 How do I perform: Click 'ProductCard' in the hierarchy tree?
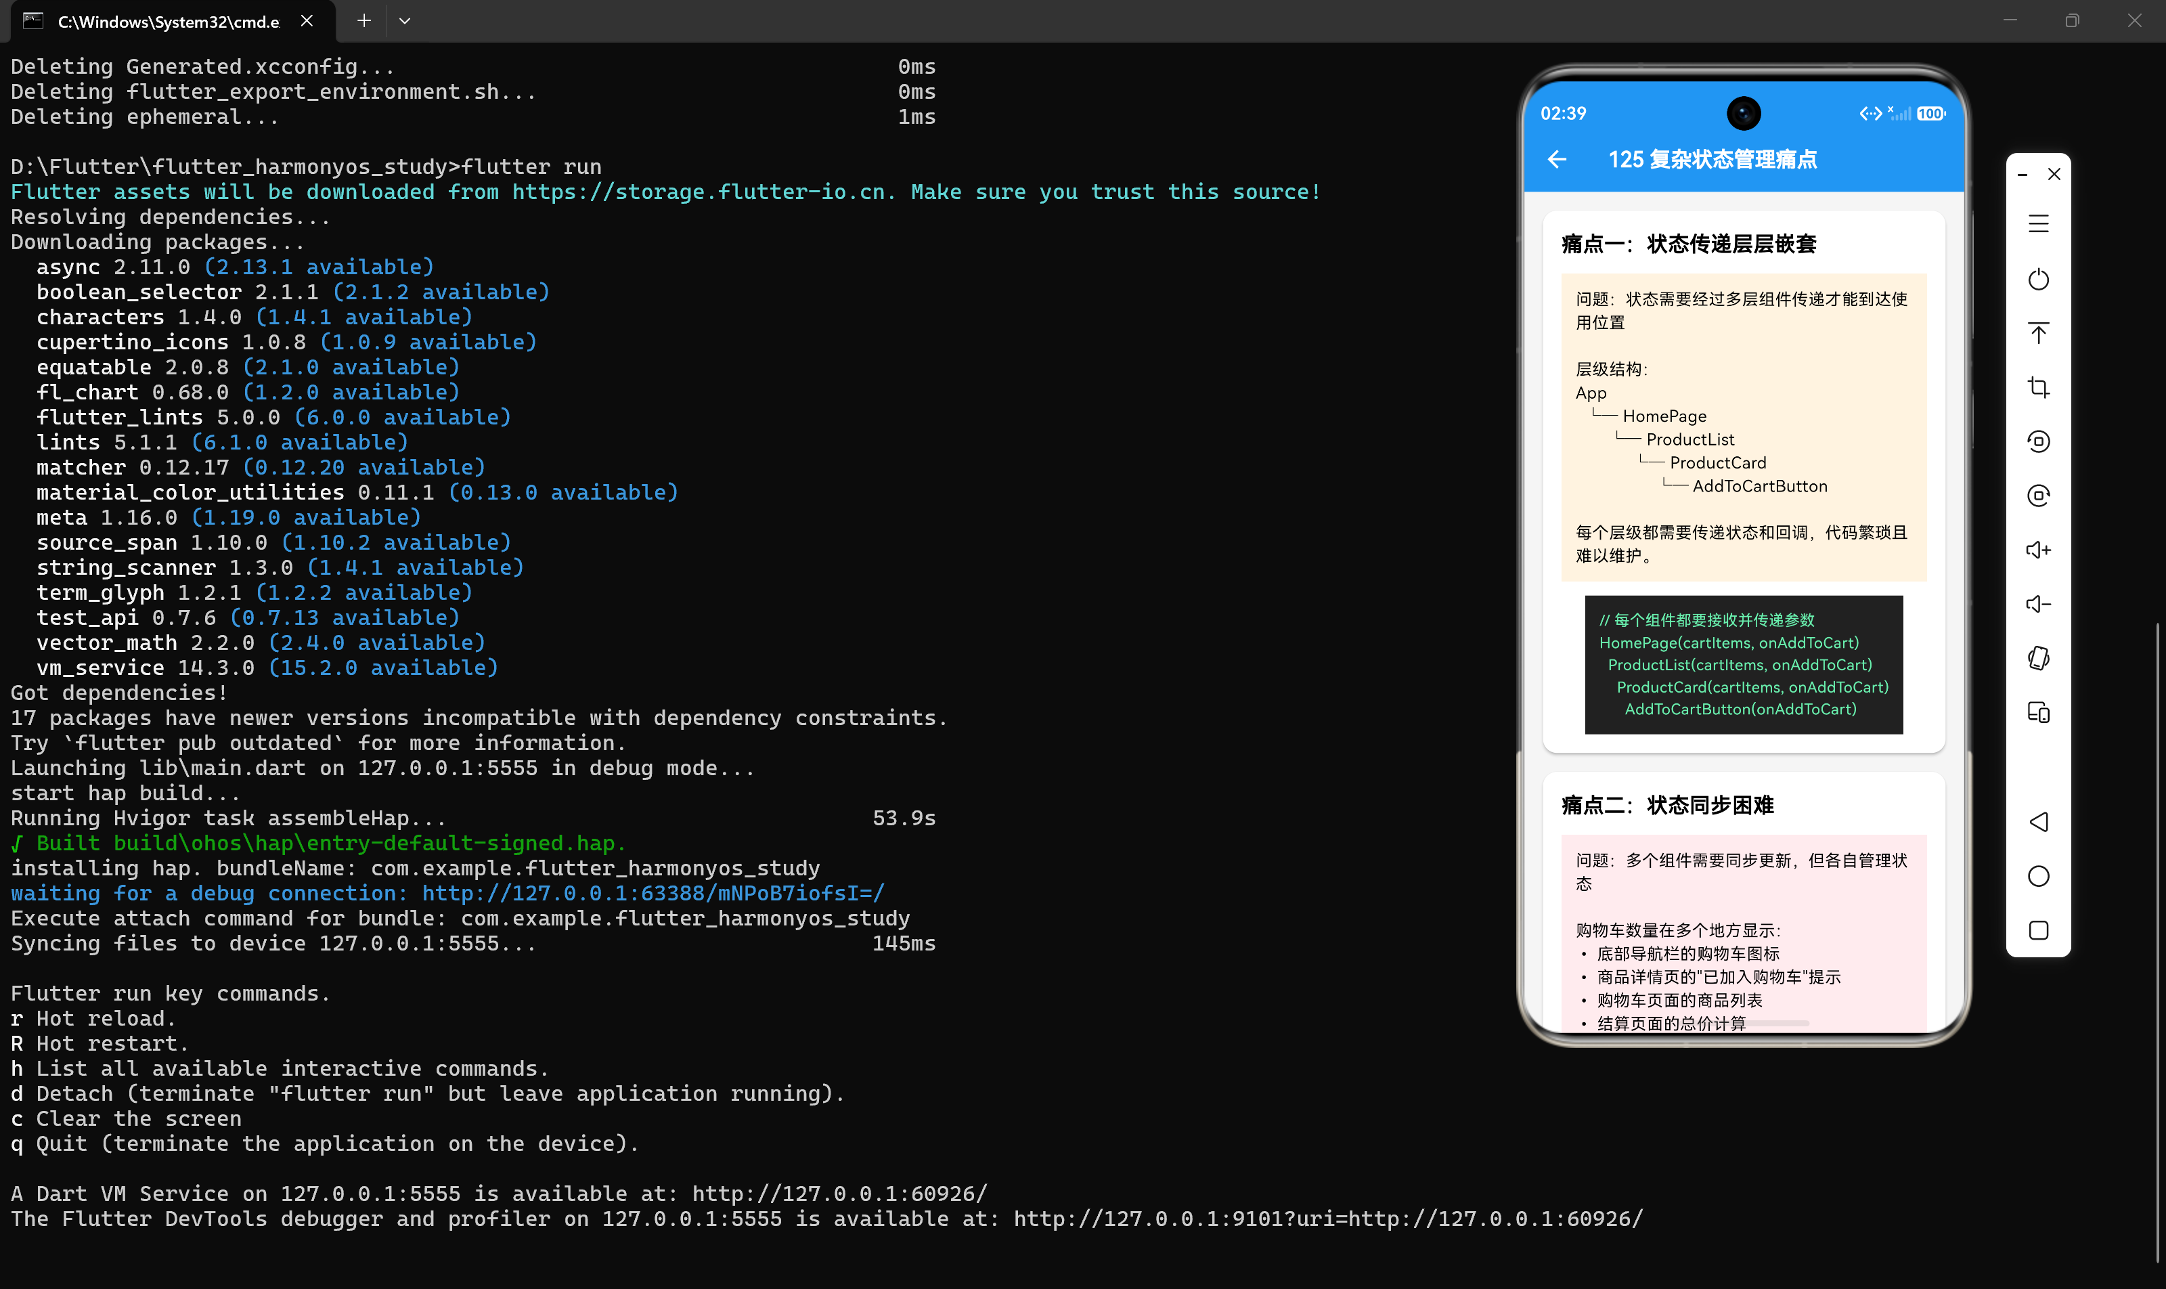[1718, 463]
